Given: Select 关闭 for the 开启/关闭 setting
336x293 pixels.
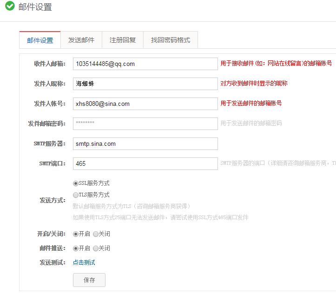Looking at the screenshot, I should click(x=96, y=234).
